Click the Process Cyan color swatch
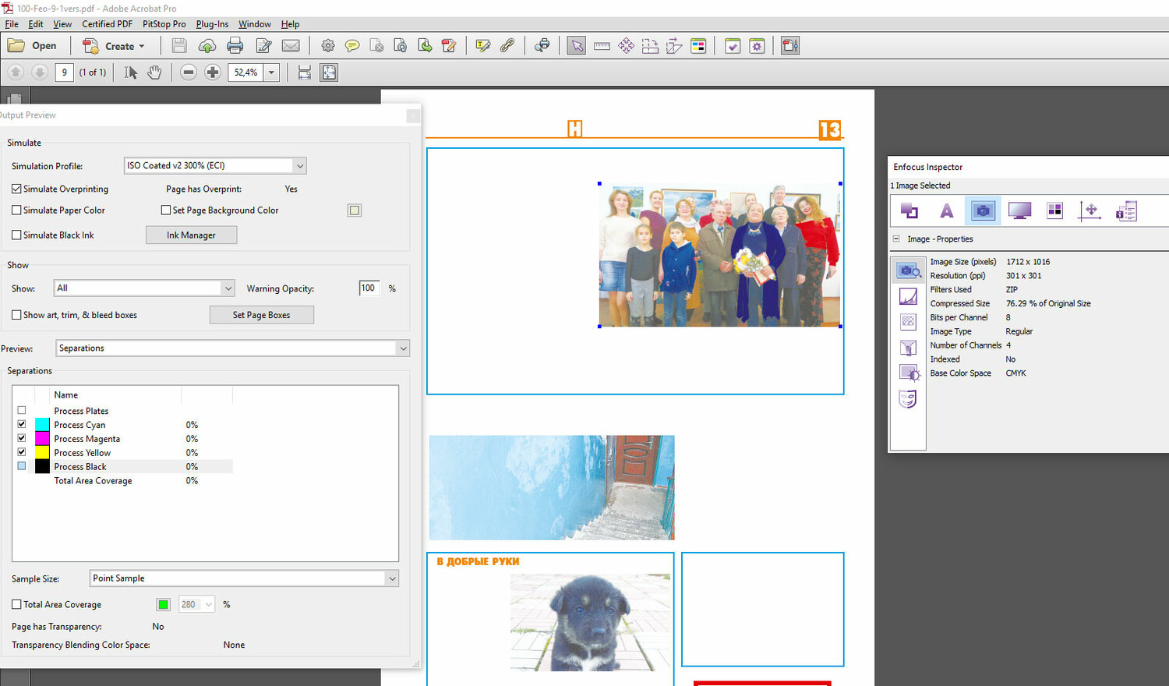The height and width of the screenshot is (686, 1169). pyautogui.click(x=42, y=425)
